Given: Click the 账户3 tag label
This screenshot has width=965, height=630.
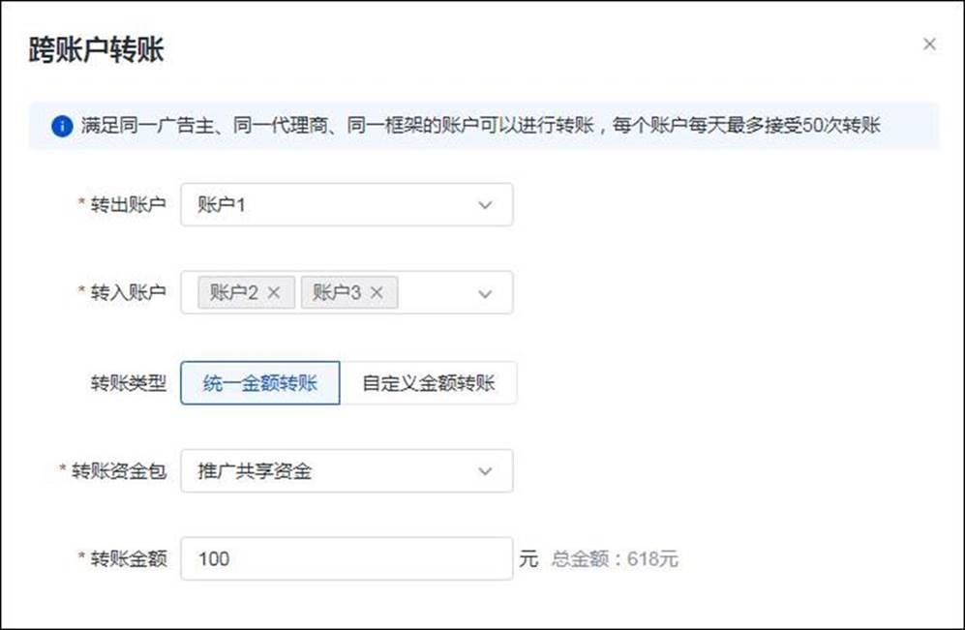Looking at the screenshot, I should pyautogui.click(x=336, y=292).
